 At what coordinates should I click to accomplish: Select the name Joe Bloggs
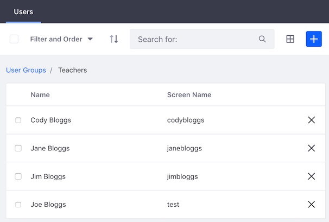pyautogui.click(x=48, y=205)
